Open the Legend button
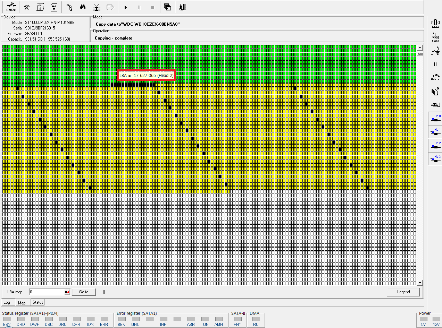This screenshot has height=328, width=442. [x=403, y=292]
